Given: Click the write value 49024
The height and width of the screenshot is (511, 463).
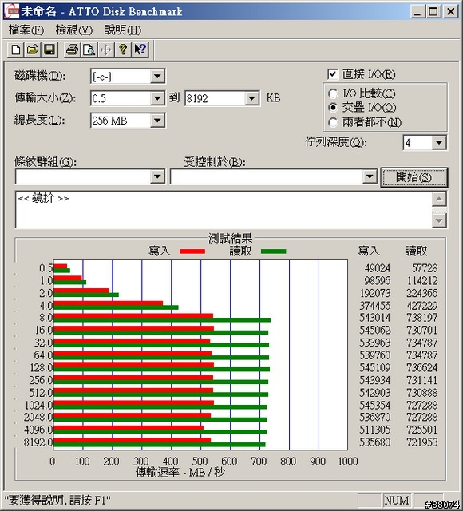Looking at the screenshot, I should point(378,268).
